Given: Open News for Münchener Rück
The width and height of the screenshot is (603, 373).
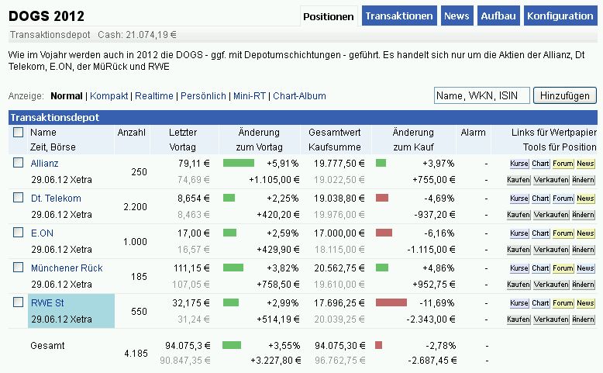Looking at the screenshot, I should [585, 268].
